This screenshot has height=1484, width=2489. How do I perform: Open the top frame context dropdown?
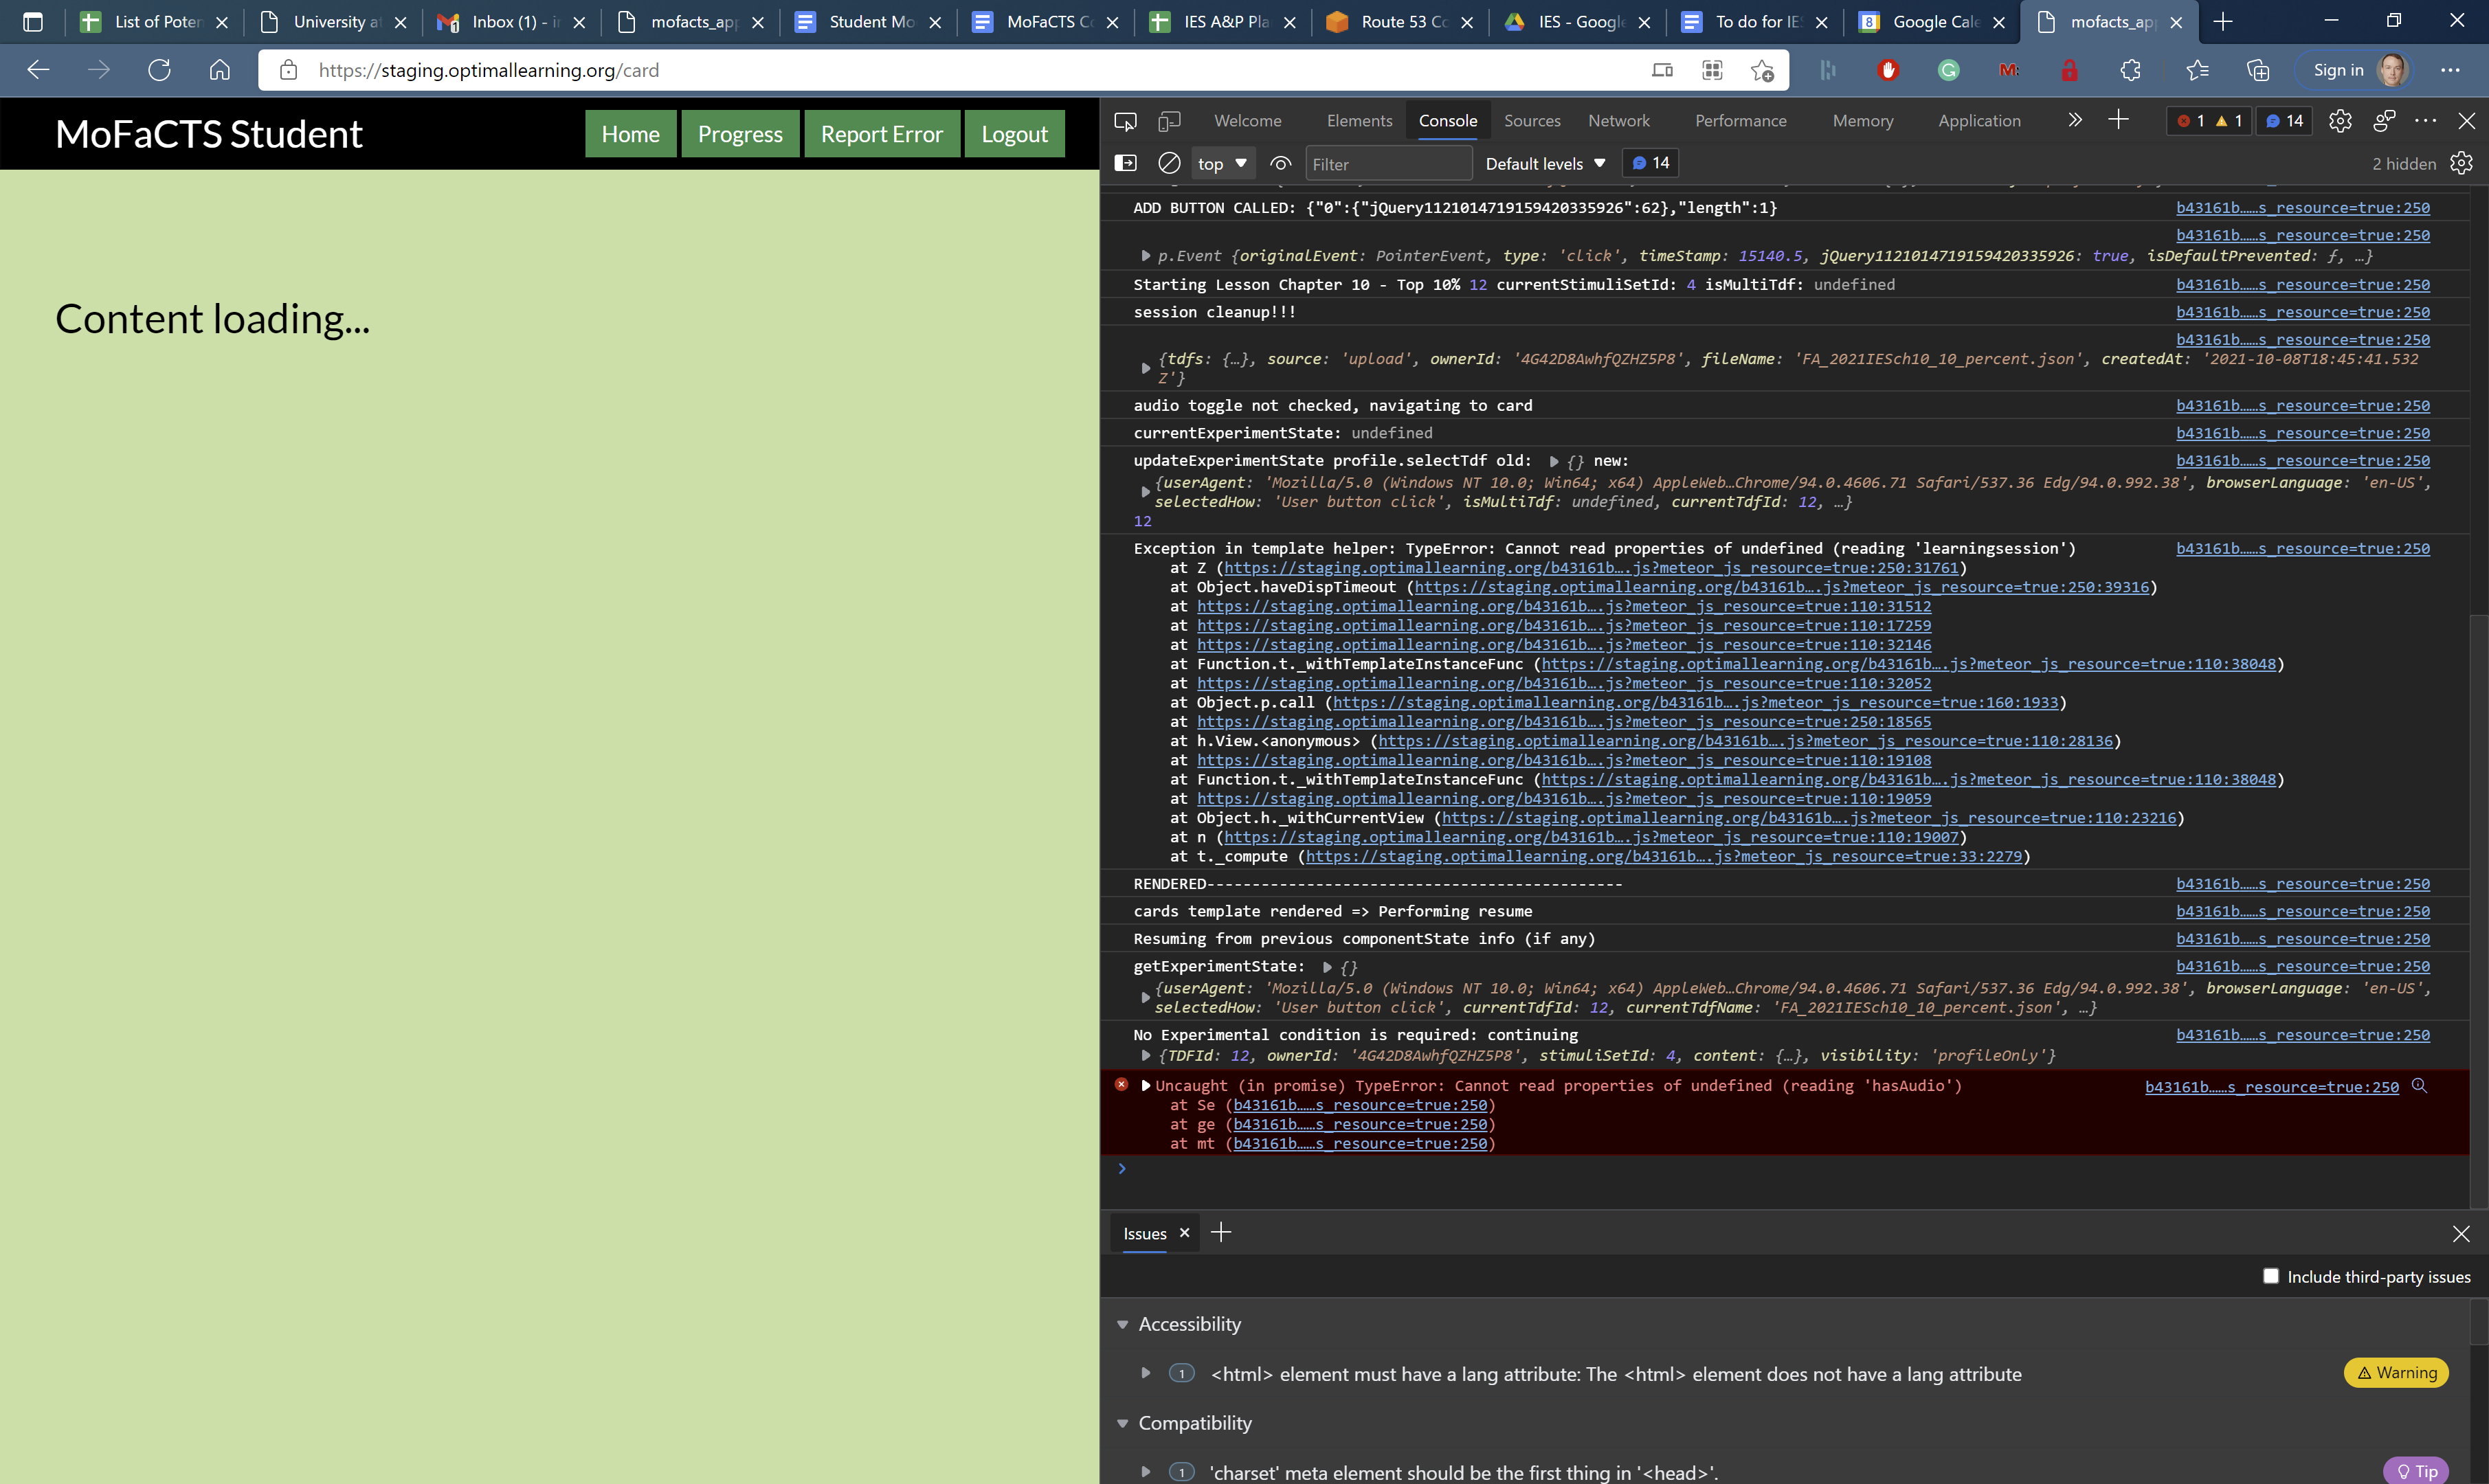point(1222,162)
